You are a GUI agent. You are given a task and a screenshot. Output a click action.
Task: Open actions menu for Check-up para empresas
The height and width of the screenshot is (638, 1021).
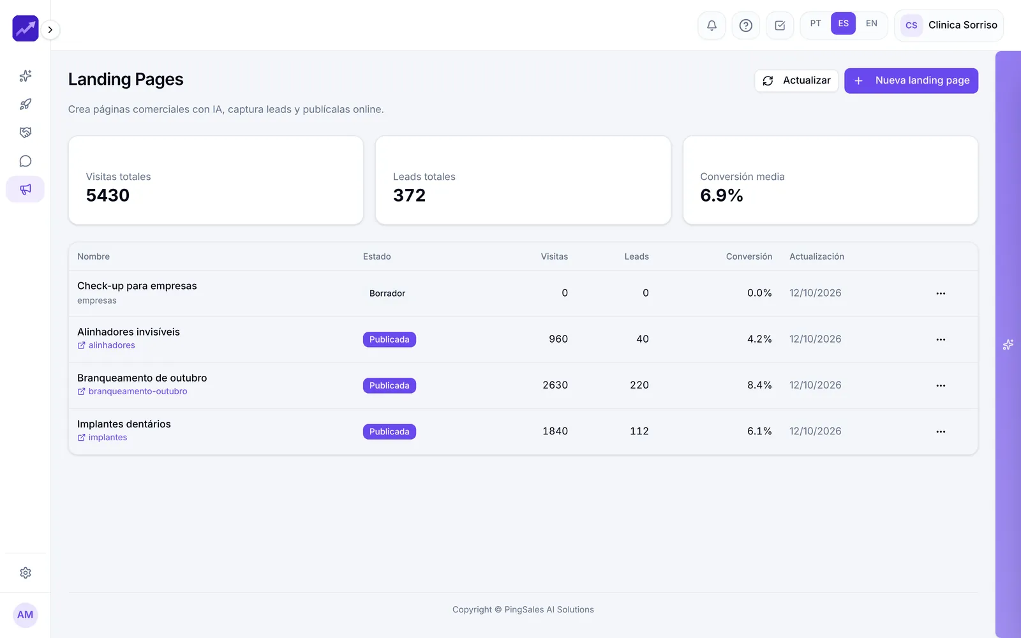(x=941, y=293)
